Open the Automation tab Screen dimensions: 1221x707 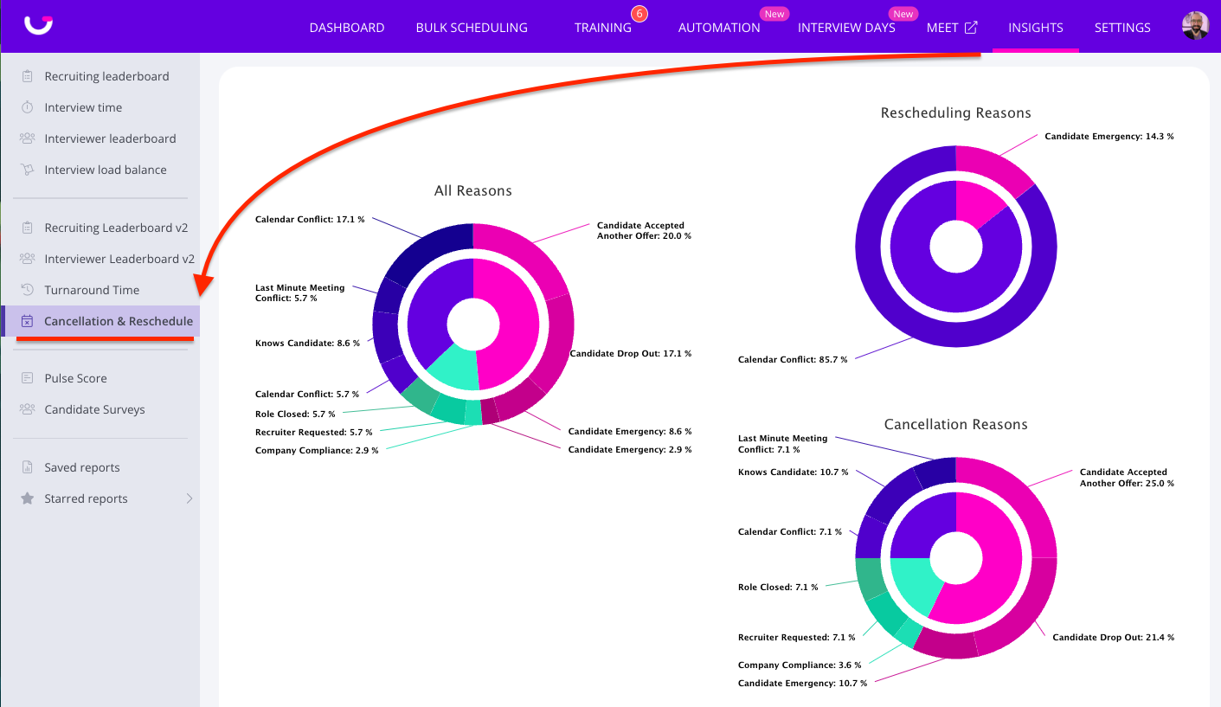pos(719,28)
